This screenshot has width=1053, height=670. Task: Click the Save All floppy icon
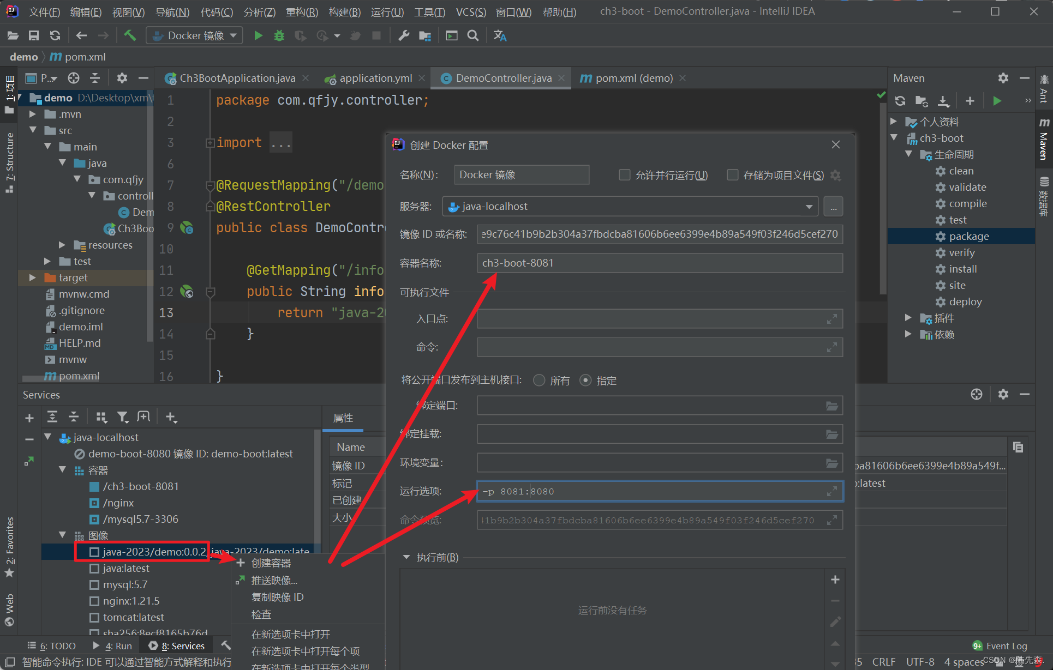pyautogui.click(x=34, y=35)
